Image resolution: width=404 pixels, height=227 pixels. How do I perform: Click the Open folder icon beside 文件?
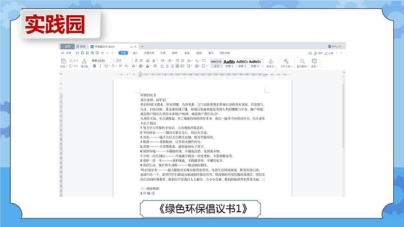[x=77, y=53]
